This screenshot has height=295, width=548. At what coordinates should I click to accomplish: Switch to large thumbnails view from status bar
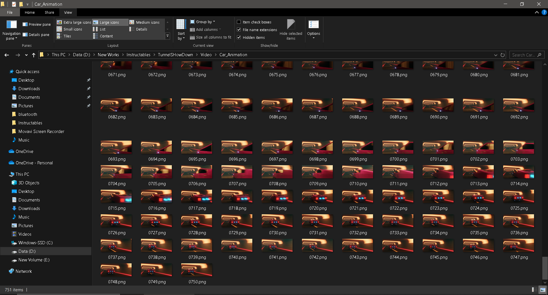coord(543,290)
